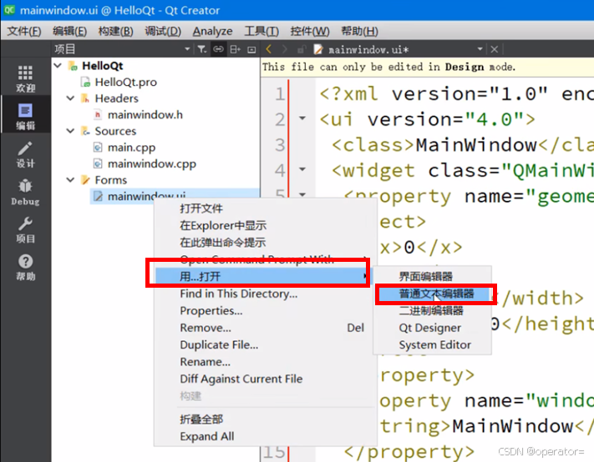
Task: Select mainwindow.h in Headers
Action: pyautogui.click(x=145, y=114)
